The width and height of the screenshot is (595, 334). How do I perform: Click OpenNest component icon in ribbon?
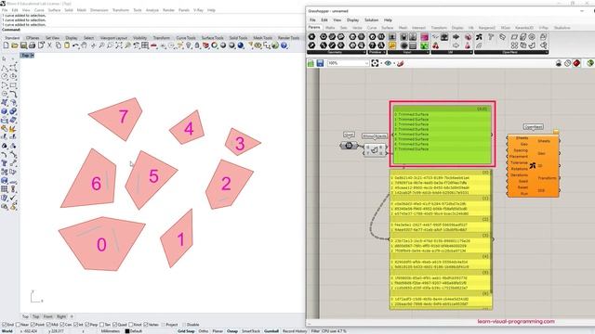pyautogui.click(x=480, y=37)
